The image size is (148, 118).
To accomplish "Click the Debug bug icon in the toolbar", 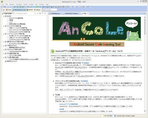I will tap(43, 7).
